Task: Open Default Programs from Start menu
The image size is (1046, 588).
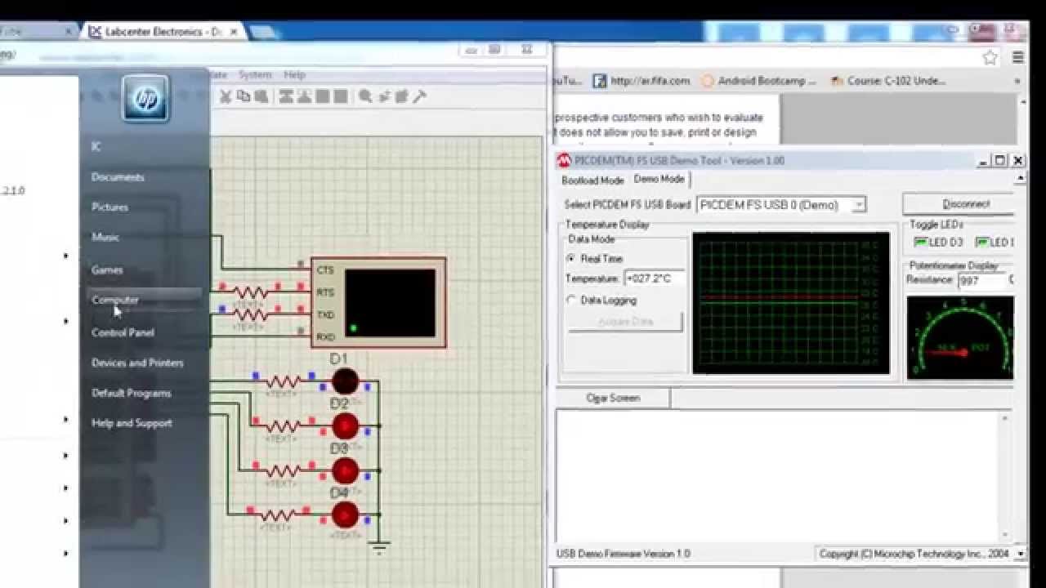Action: (x=131, y=393)
